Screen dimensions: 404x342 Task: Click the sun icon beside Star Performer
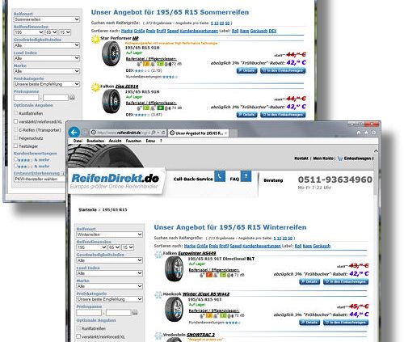(x=95, y=40)
